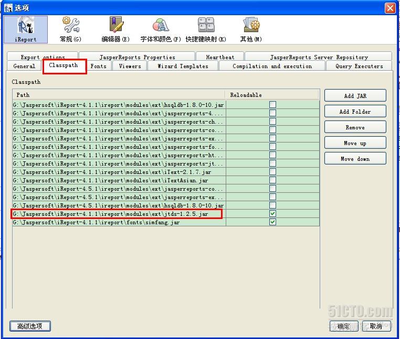Click the Move down button
400x339 pixels.
click(355, 159)
